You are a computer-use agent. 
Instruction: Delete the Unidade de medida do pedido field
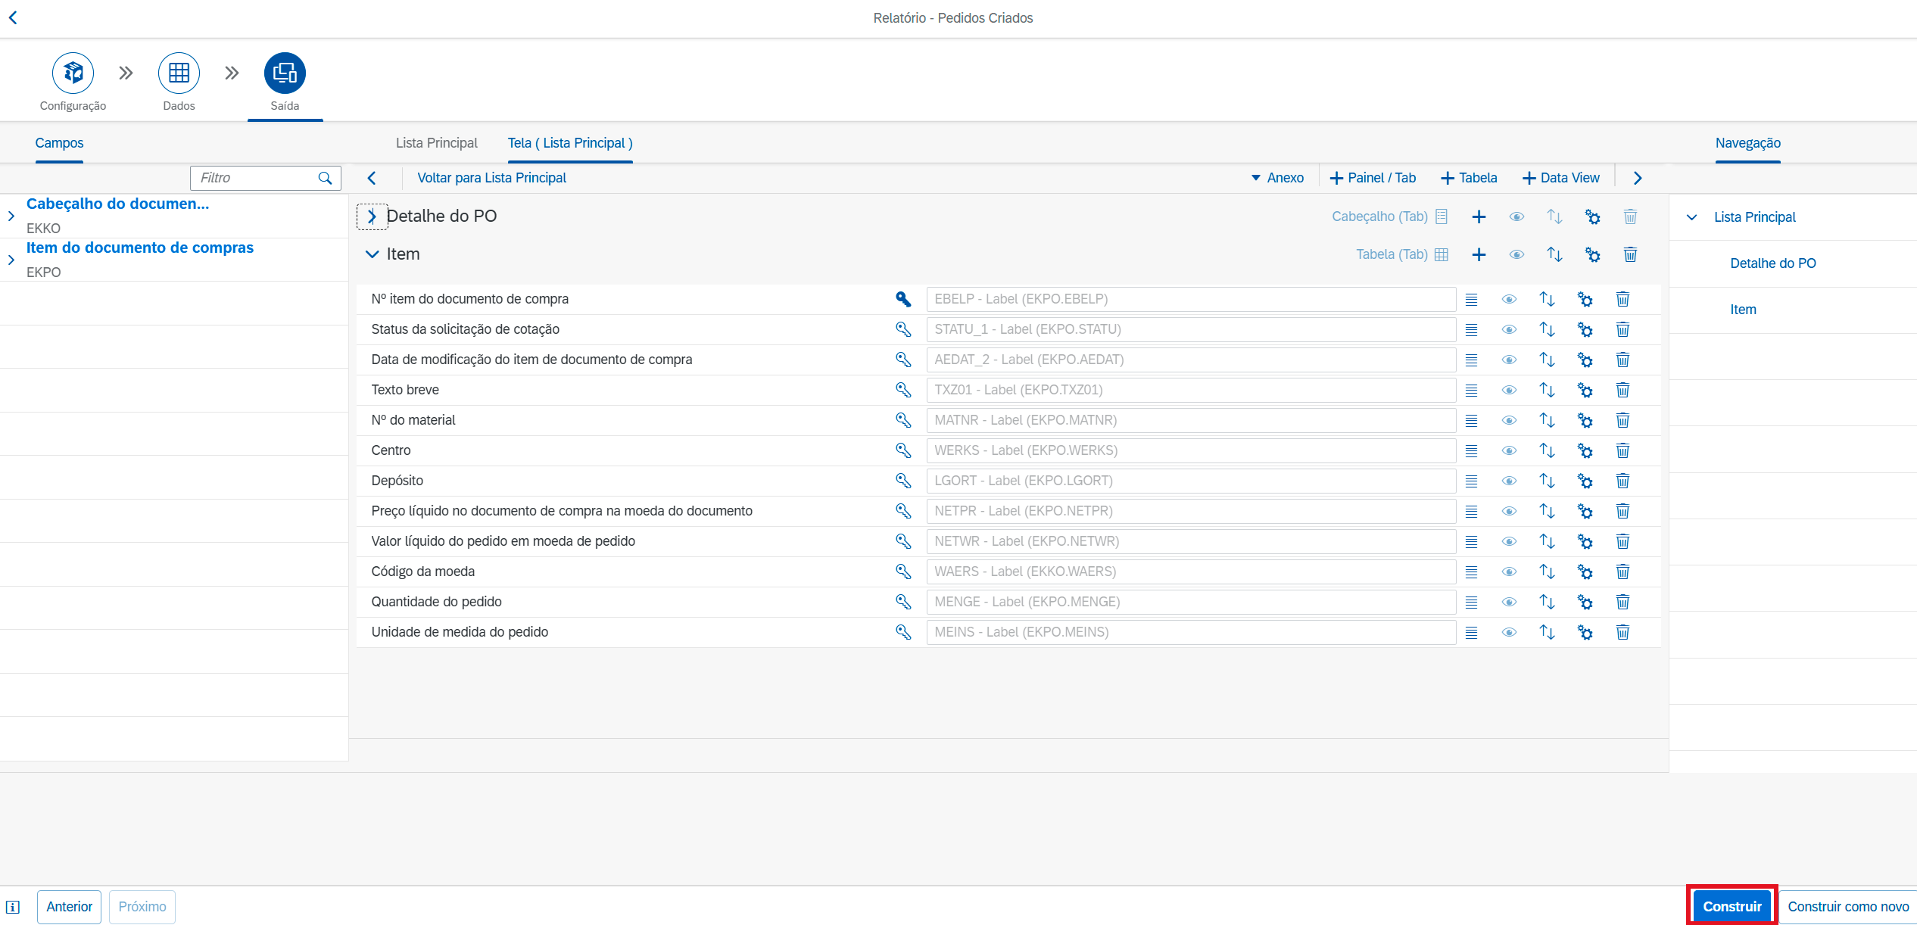(1622, 632)
